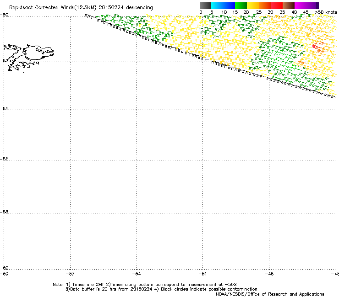Click the note 'Times are GMT'
339x297 pixels.
pyautogui.click(x=88, y=285)
